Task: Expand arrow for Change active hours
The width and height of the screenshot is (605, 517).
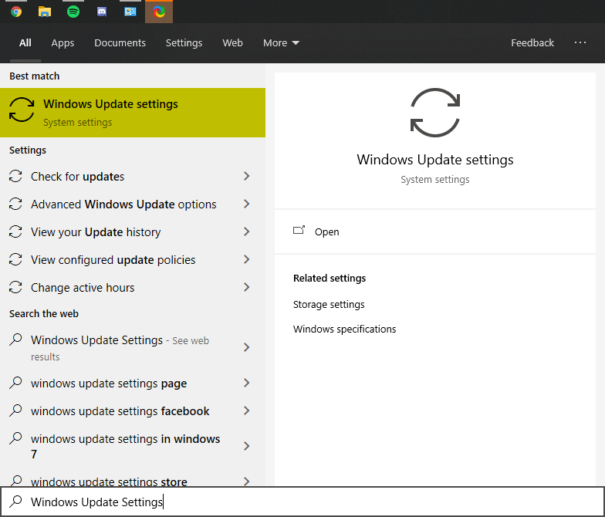Action: click(x=247, y=287)
